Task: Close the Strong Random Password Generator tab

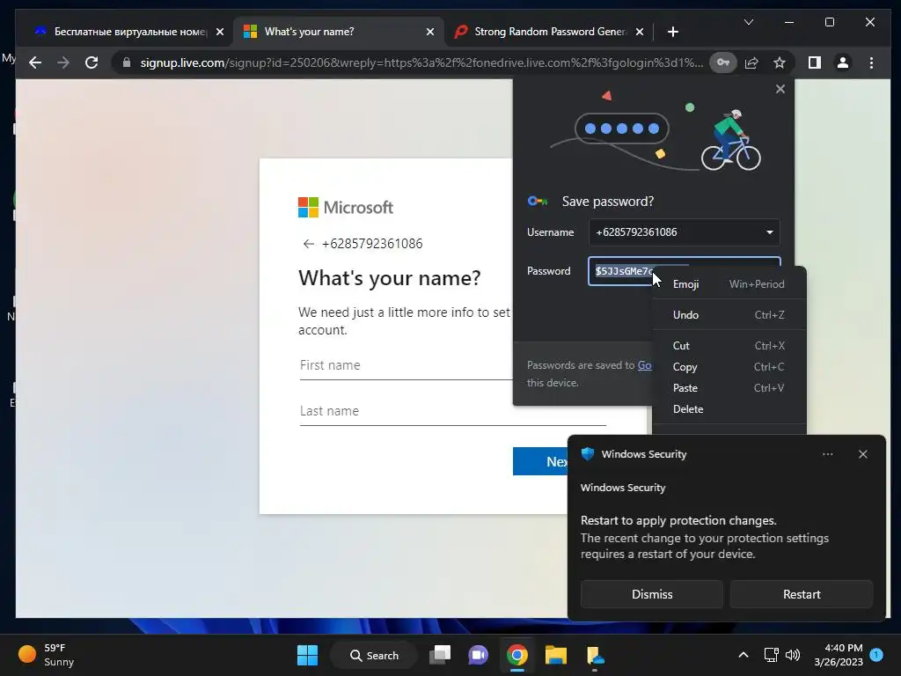Action: tap(640, 32)
